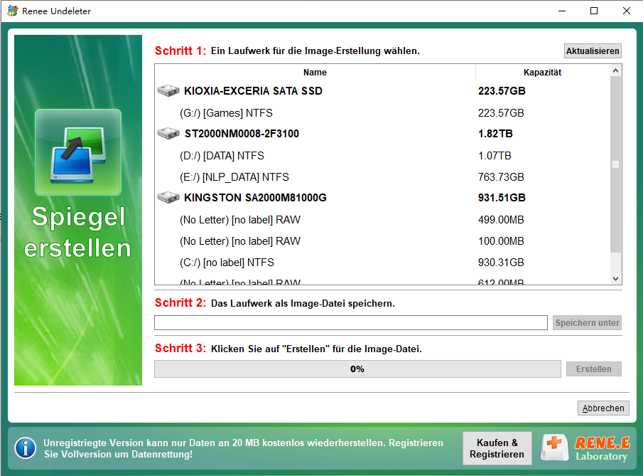Click the Speichern unter button
643x476 pixels.
[x=587, y=323]
